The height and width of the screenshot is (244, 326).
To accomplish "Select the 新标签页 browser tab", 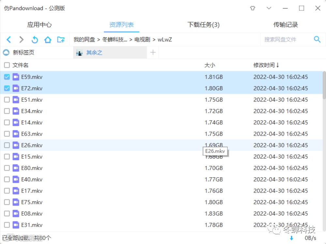I will click(x=37, y=52).
